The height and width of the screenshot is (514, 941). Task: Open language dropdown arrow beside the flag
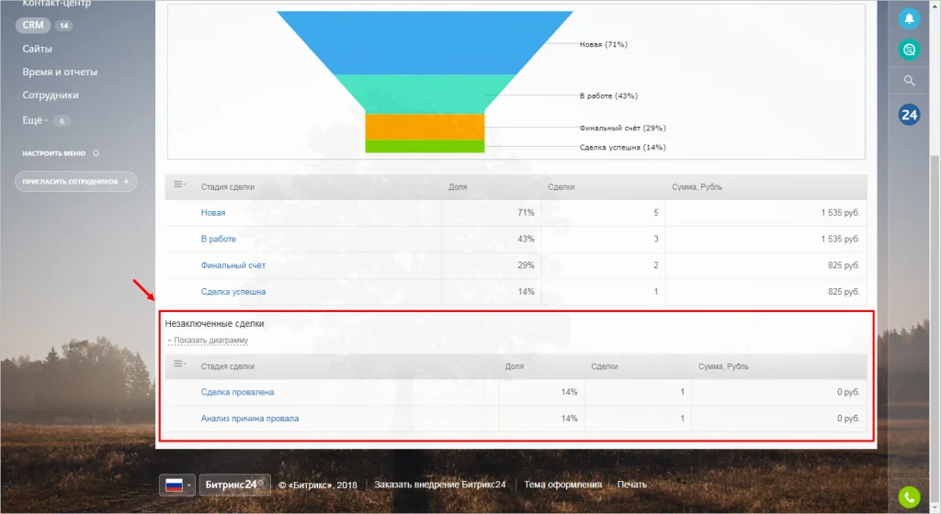(x=188, y=486)
